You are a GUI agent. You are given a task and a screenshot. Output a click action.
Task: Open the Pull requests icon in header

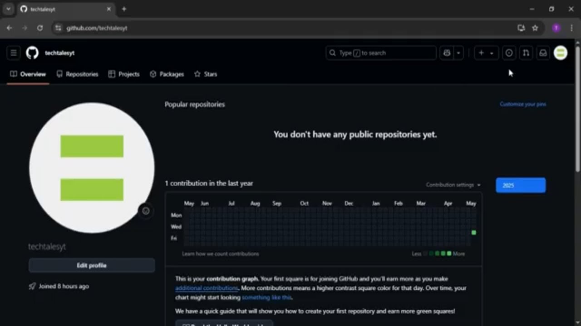(526, 53)
